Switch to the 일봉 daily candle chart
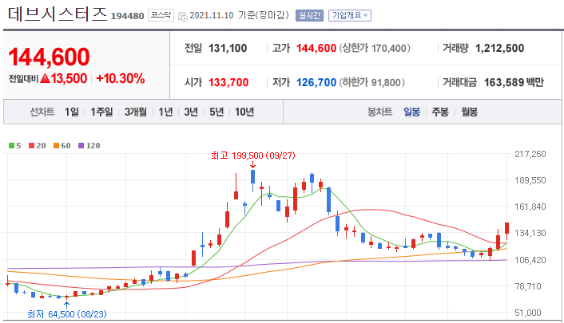This screenshot has height=323, width=564. (411, 112)
